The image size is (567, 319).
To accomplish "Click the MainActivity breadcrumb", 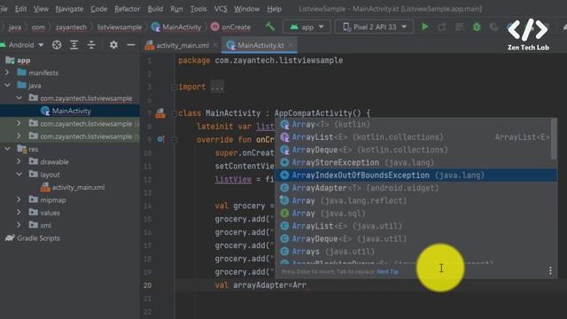I will point(176,27).
